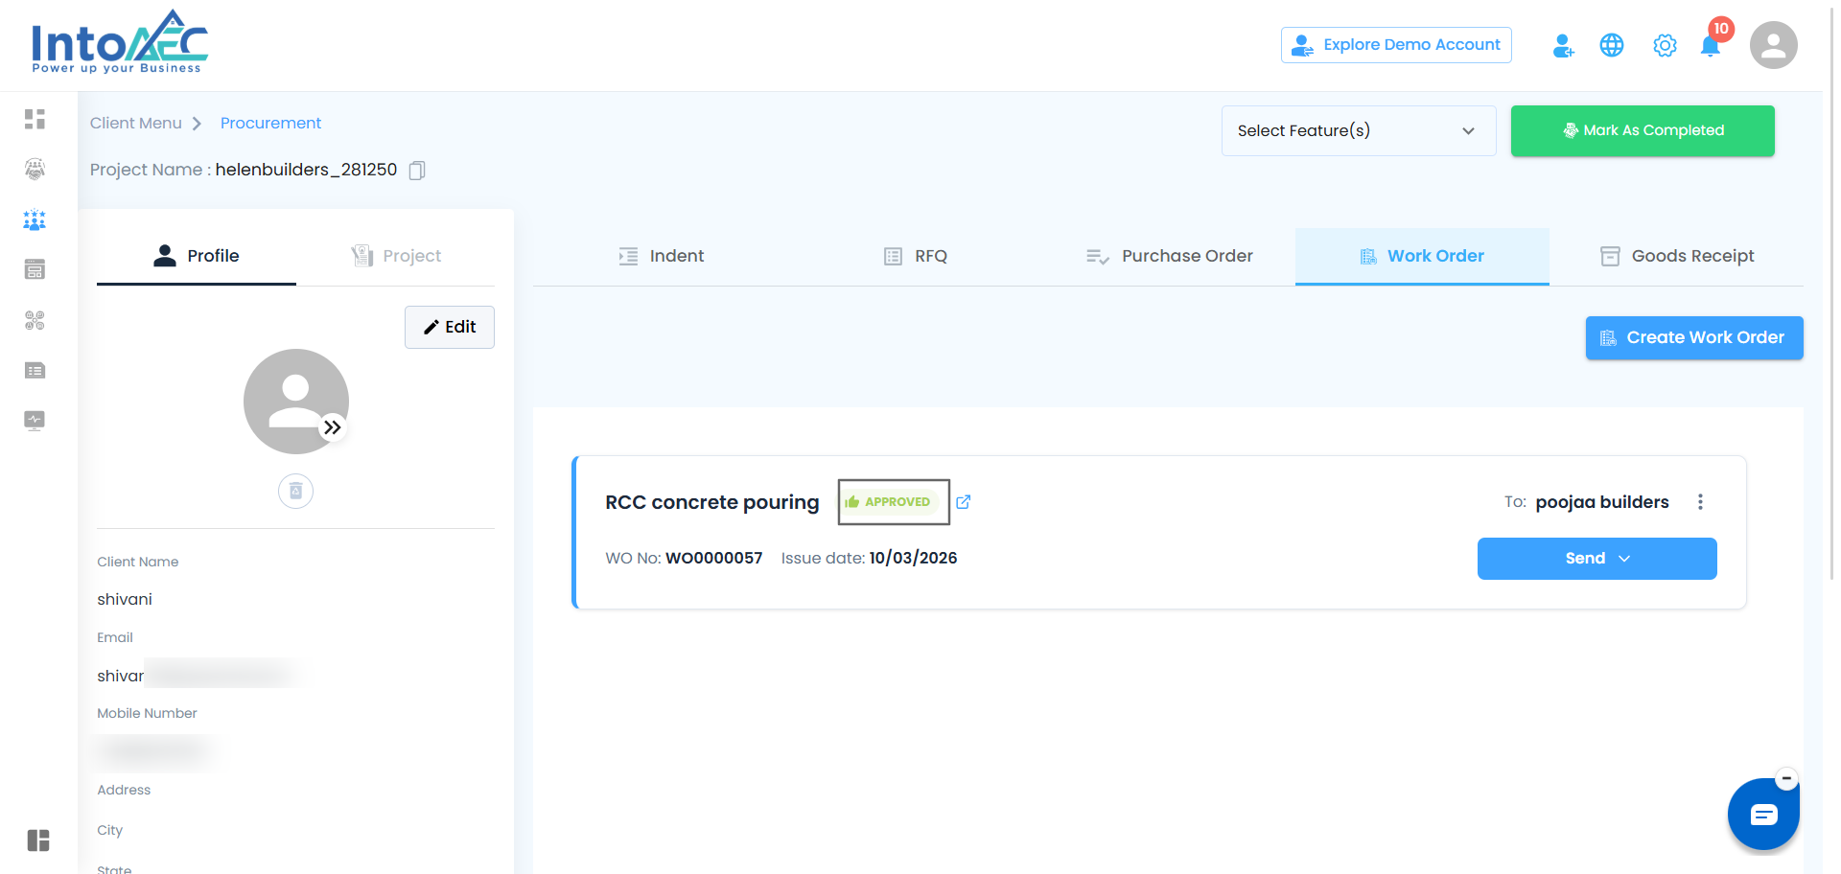This screenshot has width=1841, height=874.
Task: Minimize the chat widget with minus icon
Action: coord(1786,779)
